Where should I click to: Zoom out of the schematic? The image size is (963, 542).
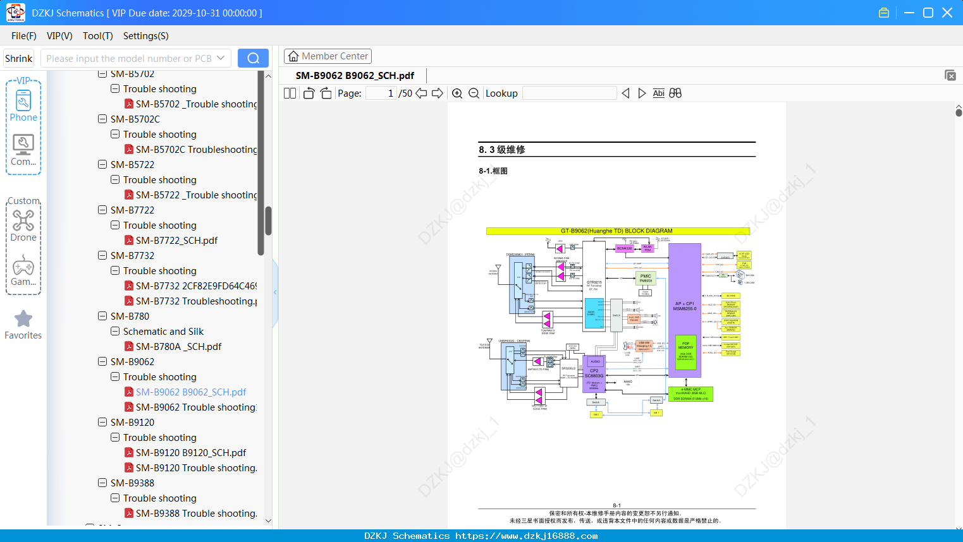click(x=474, y=93)
